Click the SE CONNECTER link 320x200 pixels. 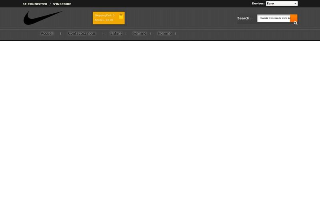(x=35, y=4)
